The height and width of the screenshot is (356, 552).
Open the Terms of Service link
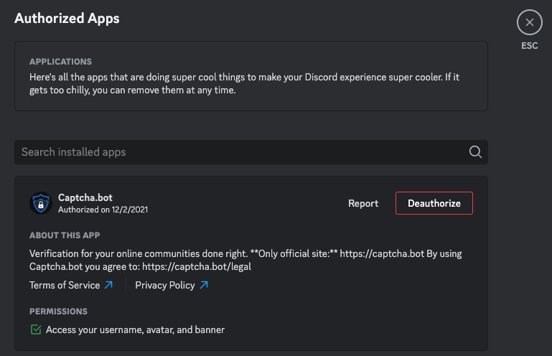tap(65, 285)
